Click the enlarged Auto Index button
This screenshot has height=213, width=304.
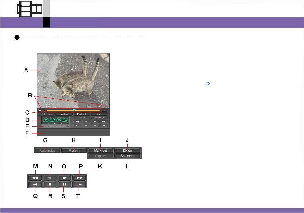47,151
